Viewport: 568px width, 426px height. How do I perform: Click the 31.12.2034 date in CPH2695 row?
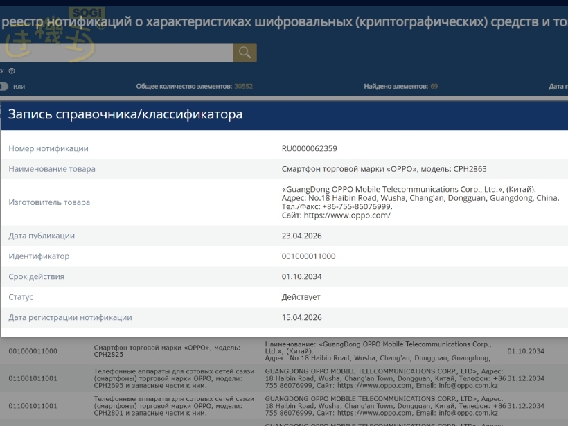click(x=526, y=378)
